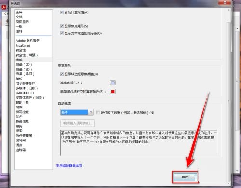Screen dimensions: 241x188
Task: Select 单位 in the category list
Action: pos(19,79)
